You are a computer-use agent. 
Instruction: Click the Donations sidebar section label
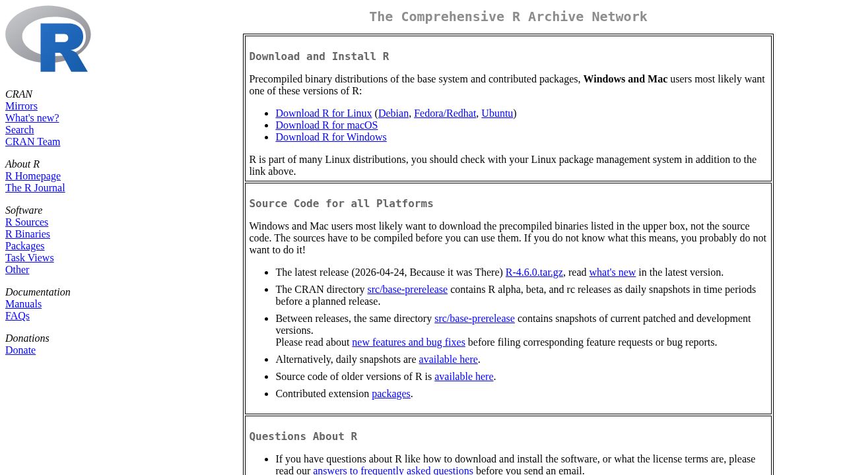(x=27, y=338)
